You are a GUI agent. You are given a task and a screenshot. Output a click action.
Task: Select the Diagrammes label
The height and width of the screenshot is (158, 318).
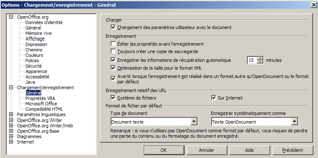(29, 136)
